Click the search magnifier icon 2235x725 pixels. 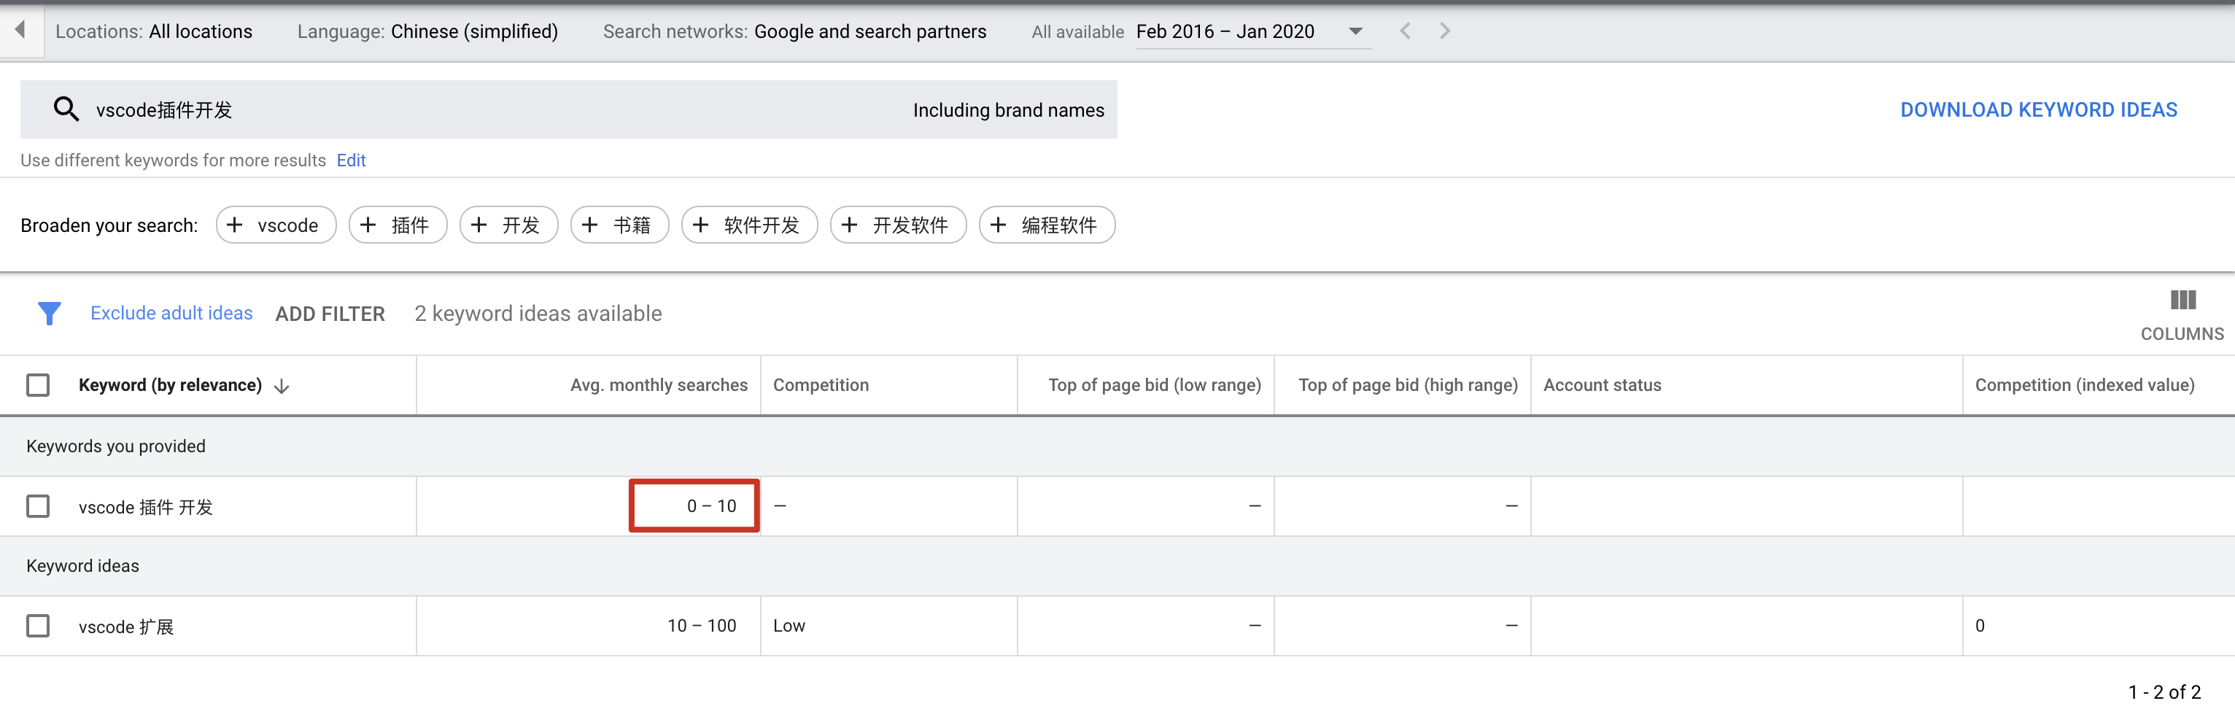66,109
